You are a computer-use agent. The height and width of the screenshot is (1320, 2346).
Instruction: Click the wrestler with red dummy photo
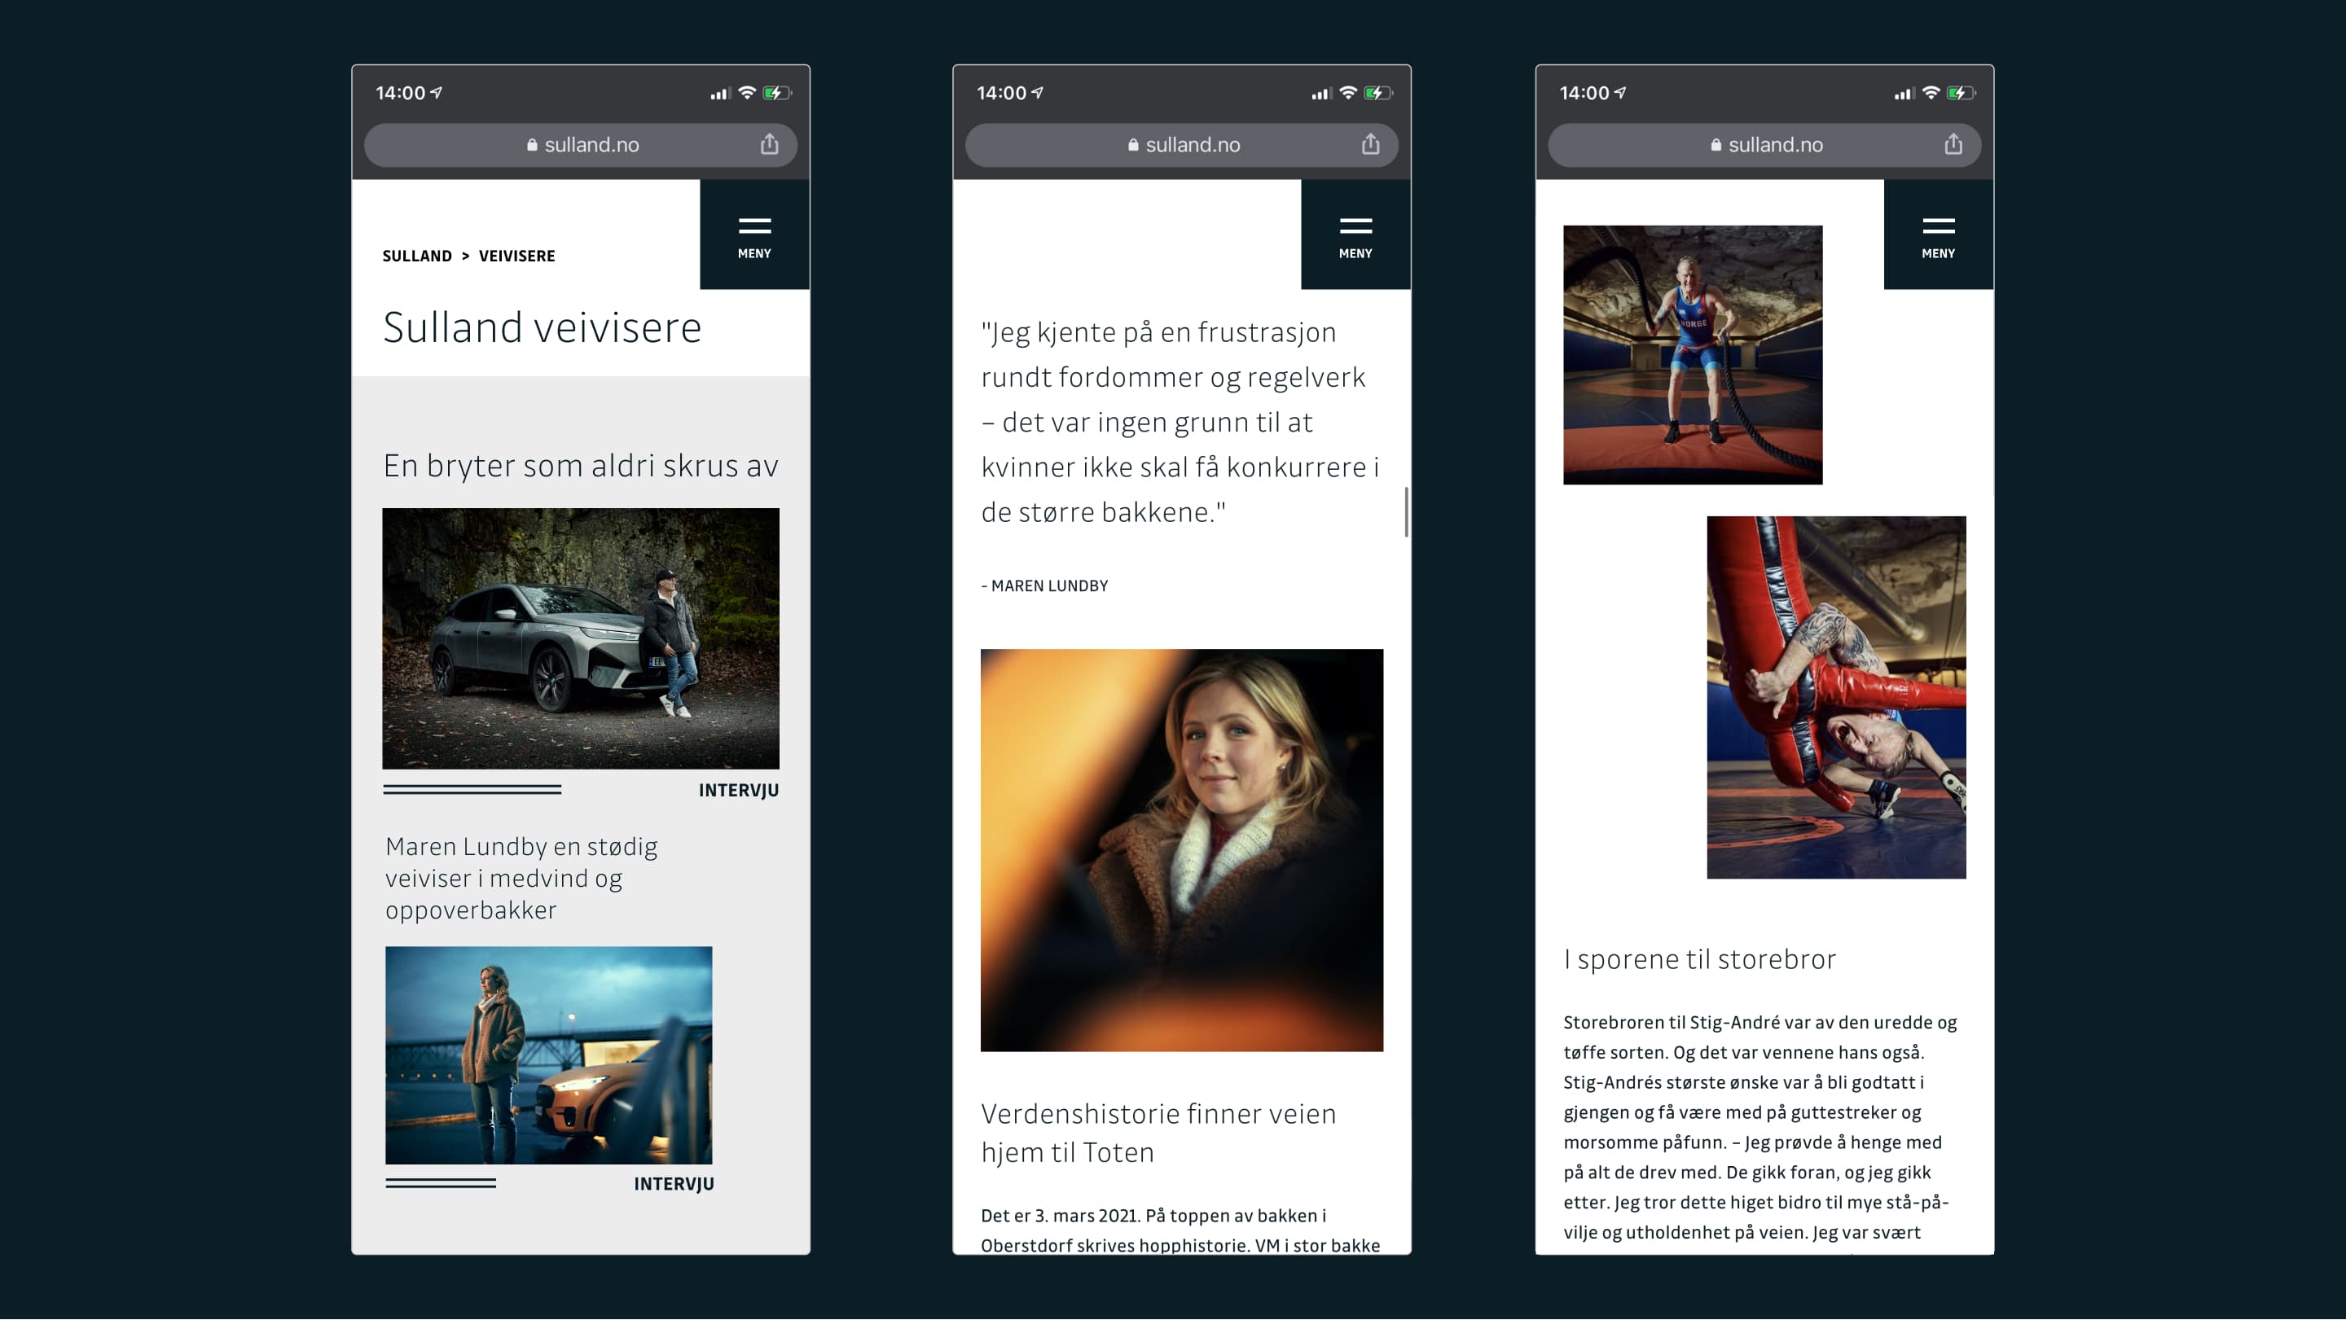pyautogui.click(x=1836, y=697)
